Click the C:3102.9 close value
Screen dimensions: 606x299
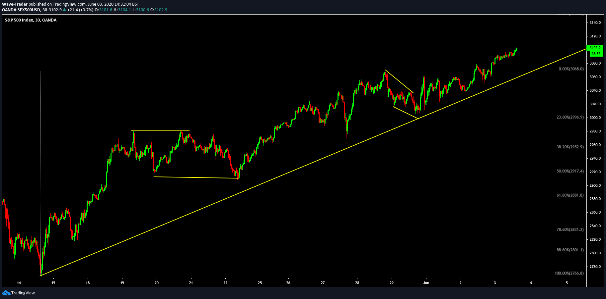click(159, 10)
